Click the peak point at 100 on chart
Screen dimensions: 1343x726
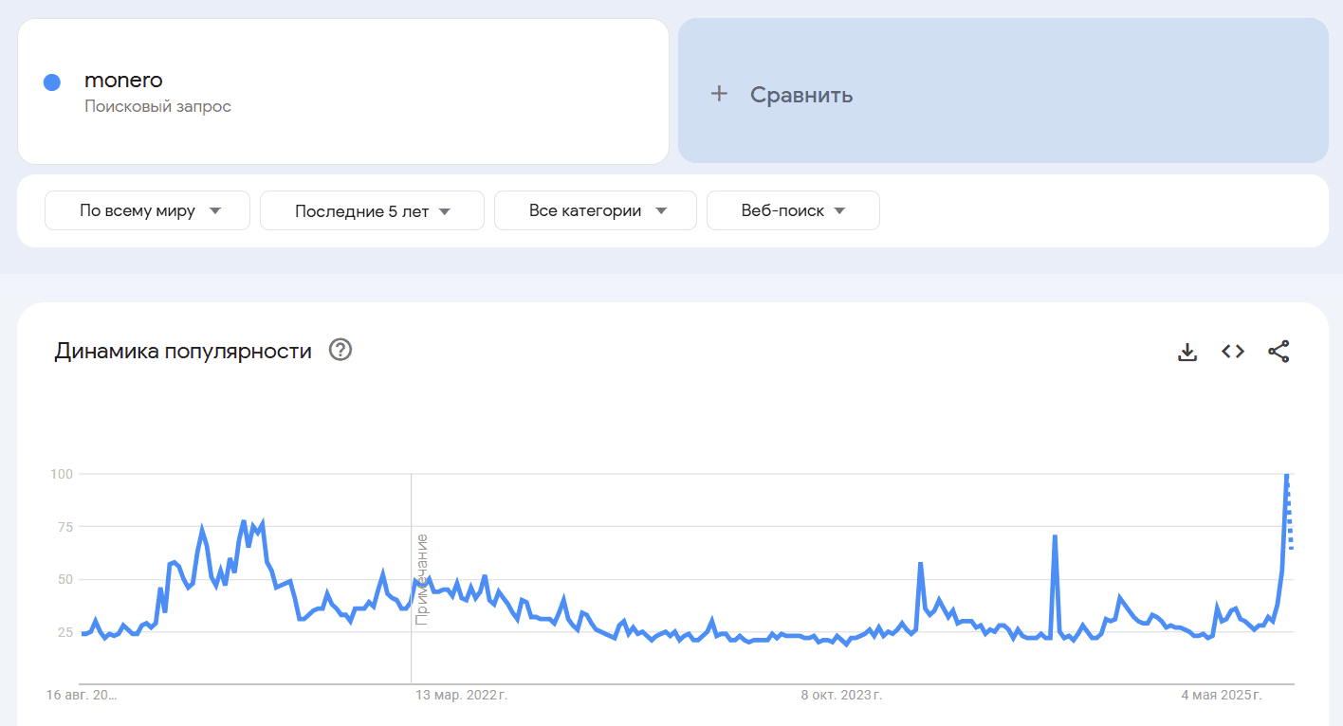click(x=1287, y=474)
